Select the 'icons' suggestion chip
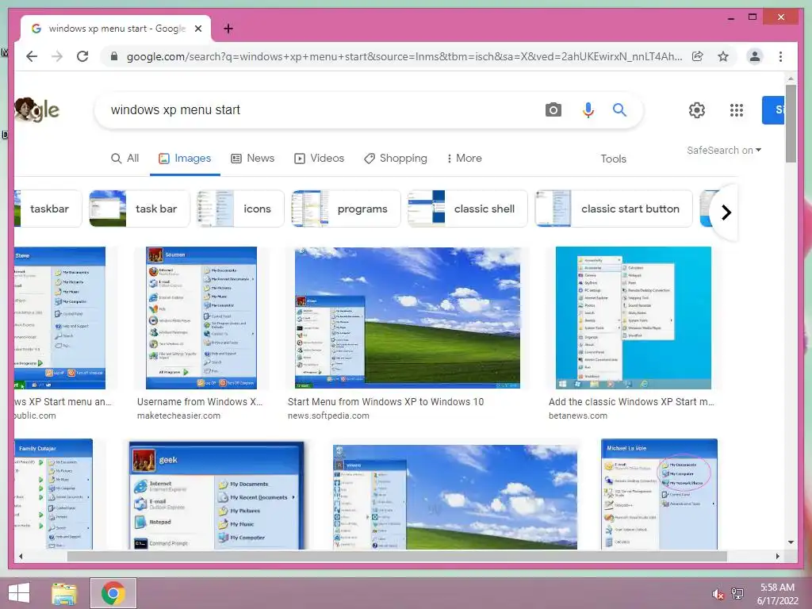 [x=240, y=209]
